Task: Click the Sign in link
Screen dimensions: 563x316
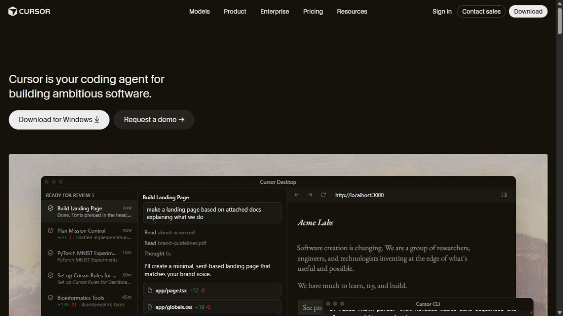Action: coord(442,12)
